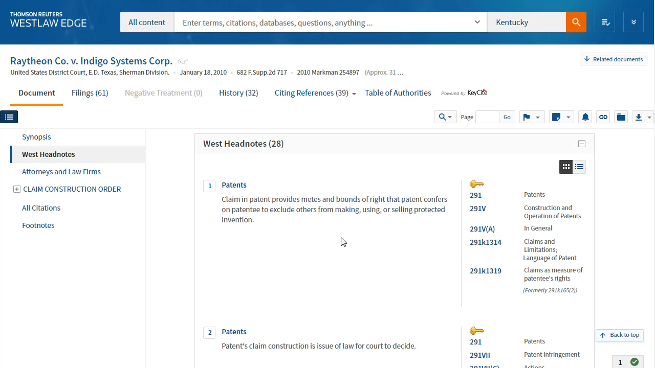Open the alert bell notification icon
The height and width of the screenshot is (368, 655).
pyautogui.click(x=585, y=117)
